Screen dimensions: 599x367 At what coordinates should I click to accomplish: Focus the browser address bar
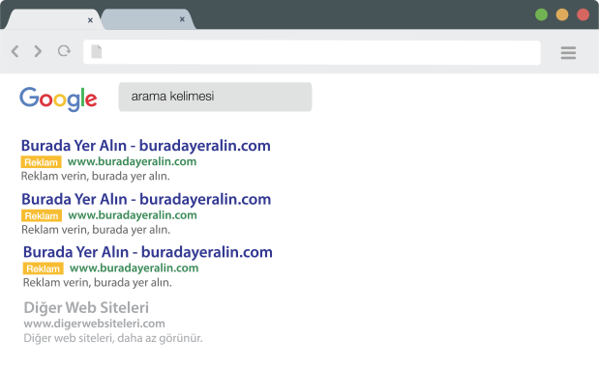click(x=312, y=52)
